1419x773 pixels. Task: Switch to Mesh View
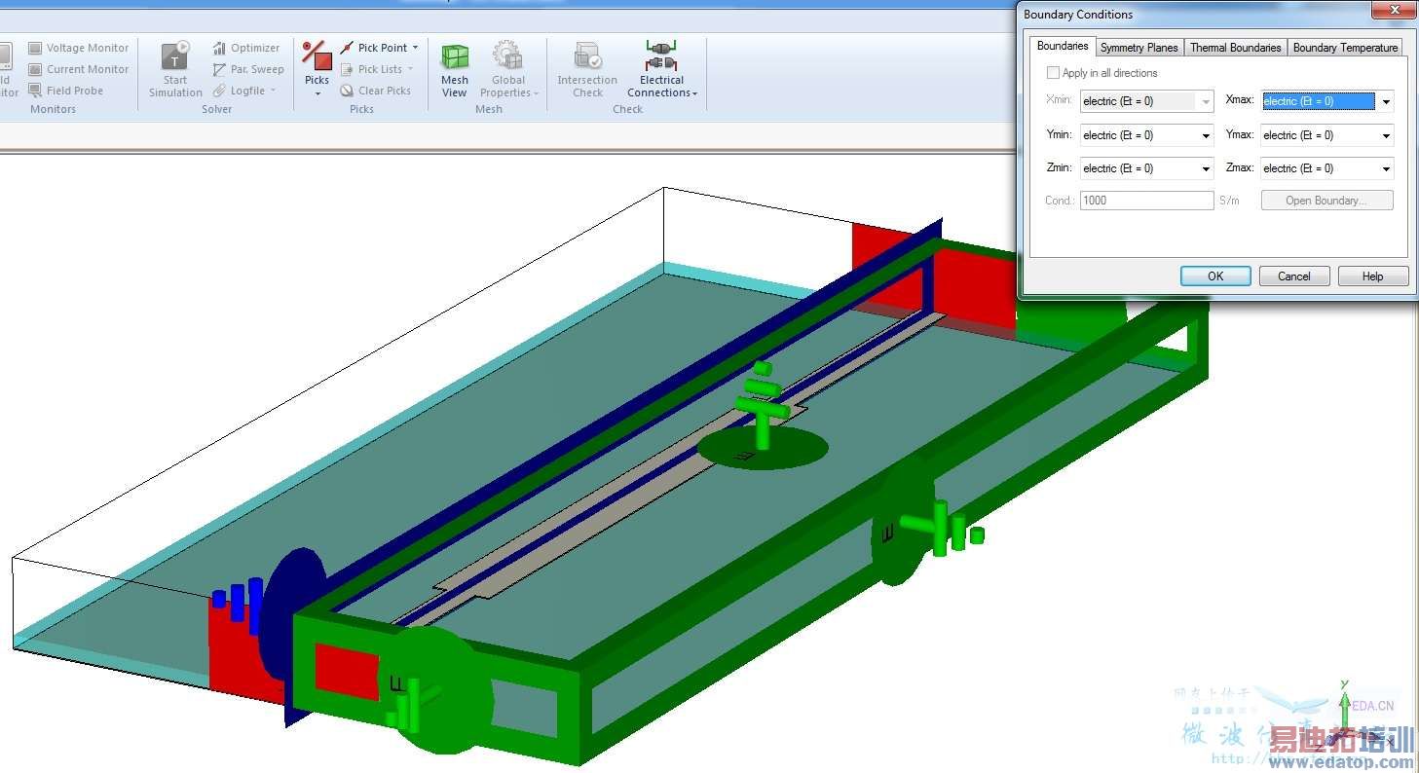(455, 69)
